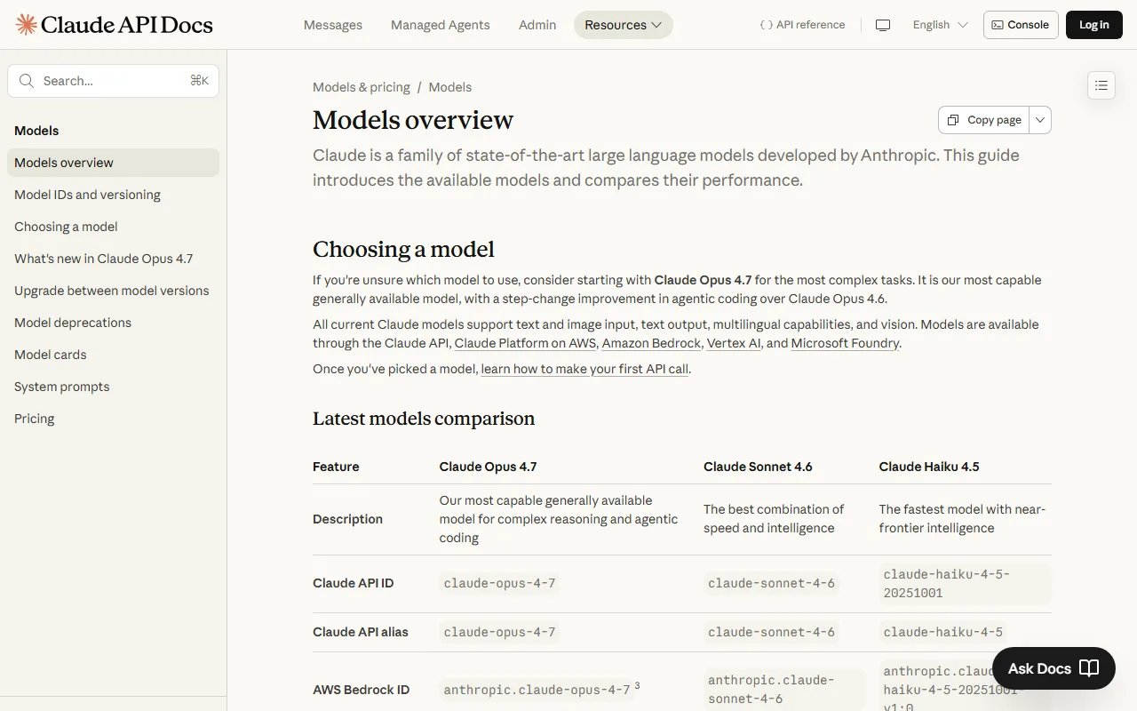The height and width of the screenshot is (711, 1137).
Task: Click the search magnifier icon
Action: tap(27, 81)
